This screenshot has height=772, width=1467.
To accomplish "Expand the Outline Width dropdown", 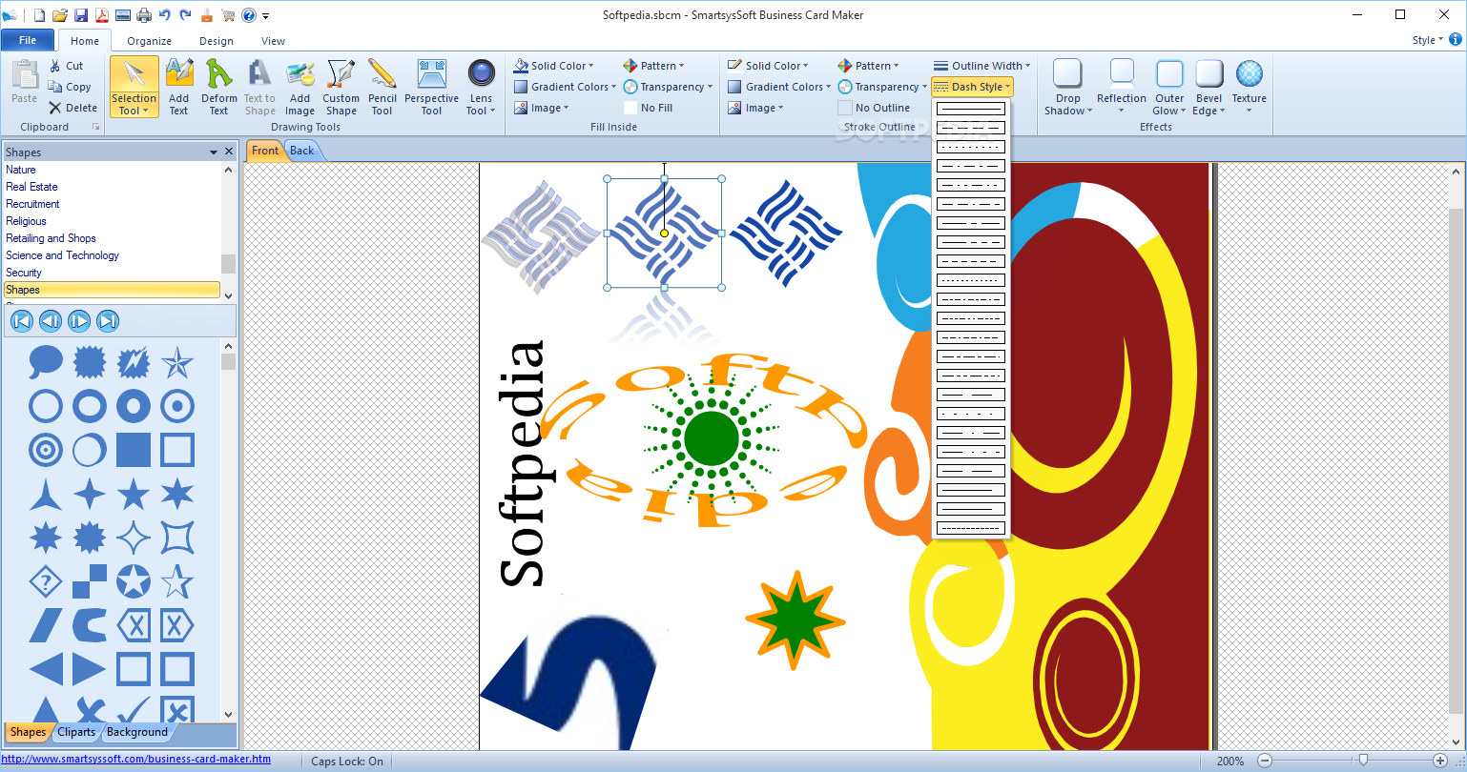I will 981,66.
